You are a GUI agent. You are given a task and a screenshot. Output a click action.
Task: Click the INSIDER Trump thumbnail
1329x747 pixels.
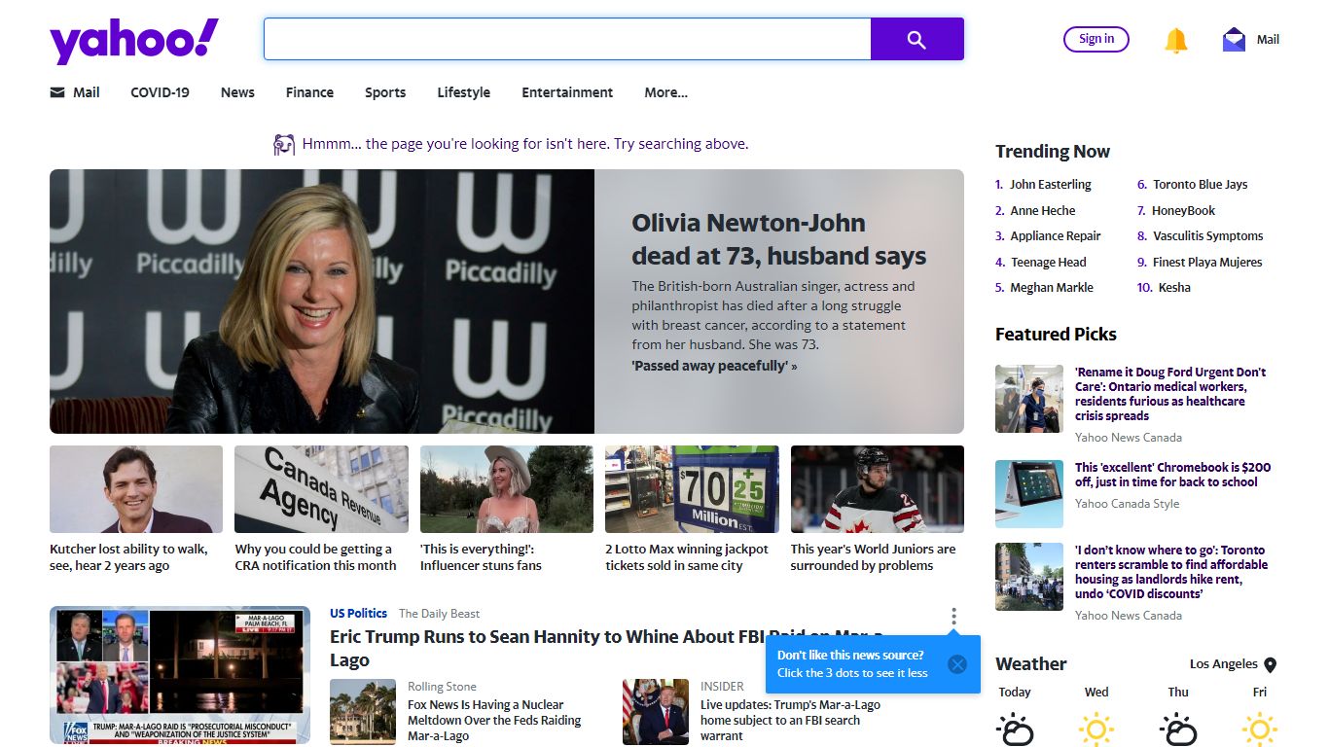[x=656, y=712]
